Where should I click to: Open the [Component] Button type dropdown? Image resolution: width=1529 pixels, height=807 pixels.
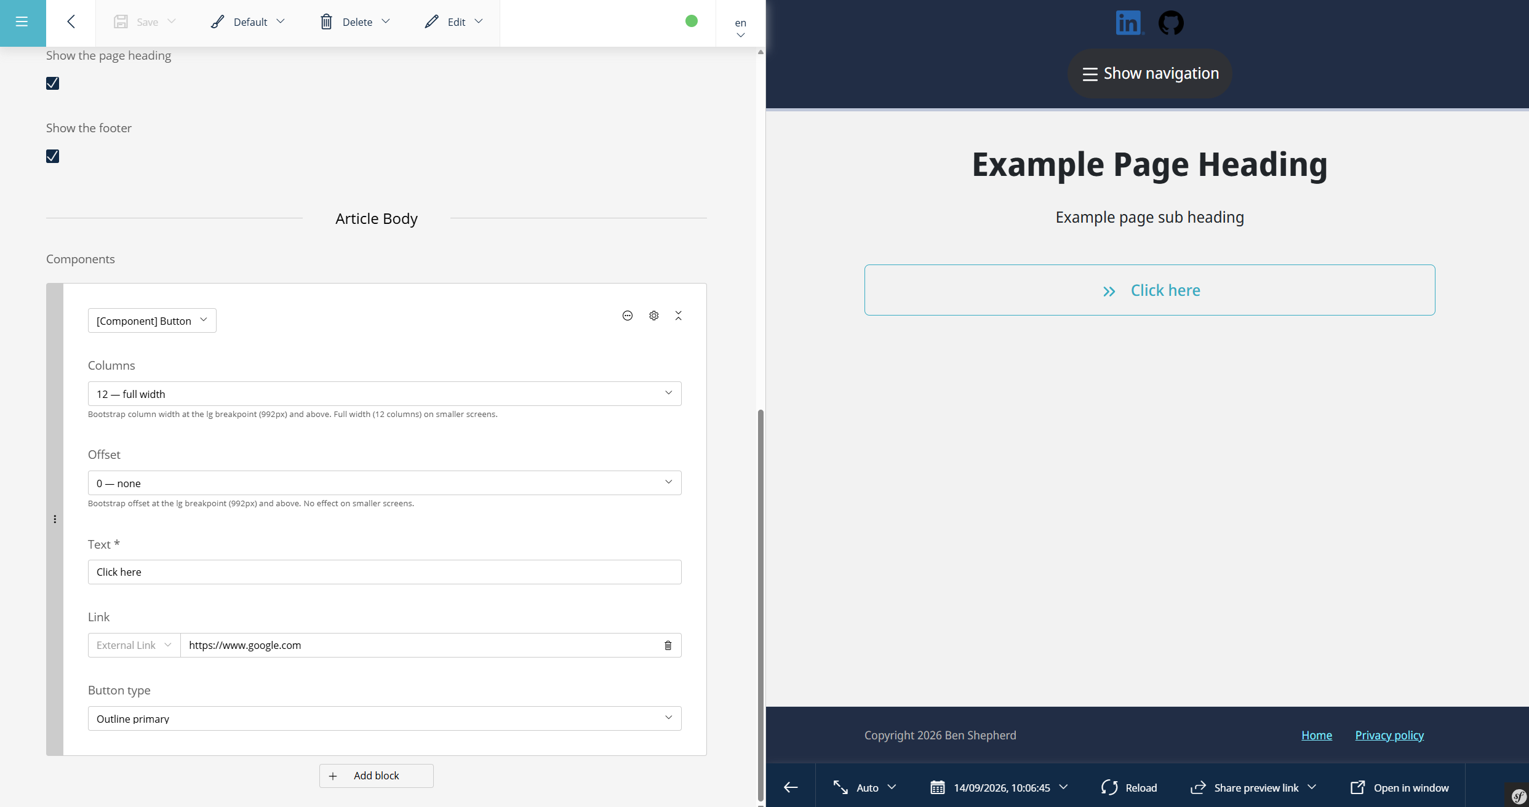(152, 320)
